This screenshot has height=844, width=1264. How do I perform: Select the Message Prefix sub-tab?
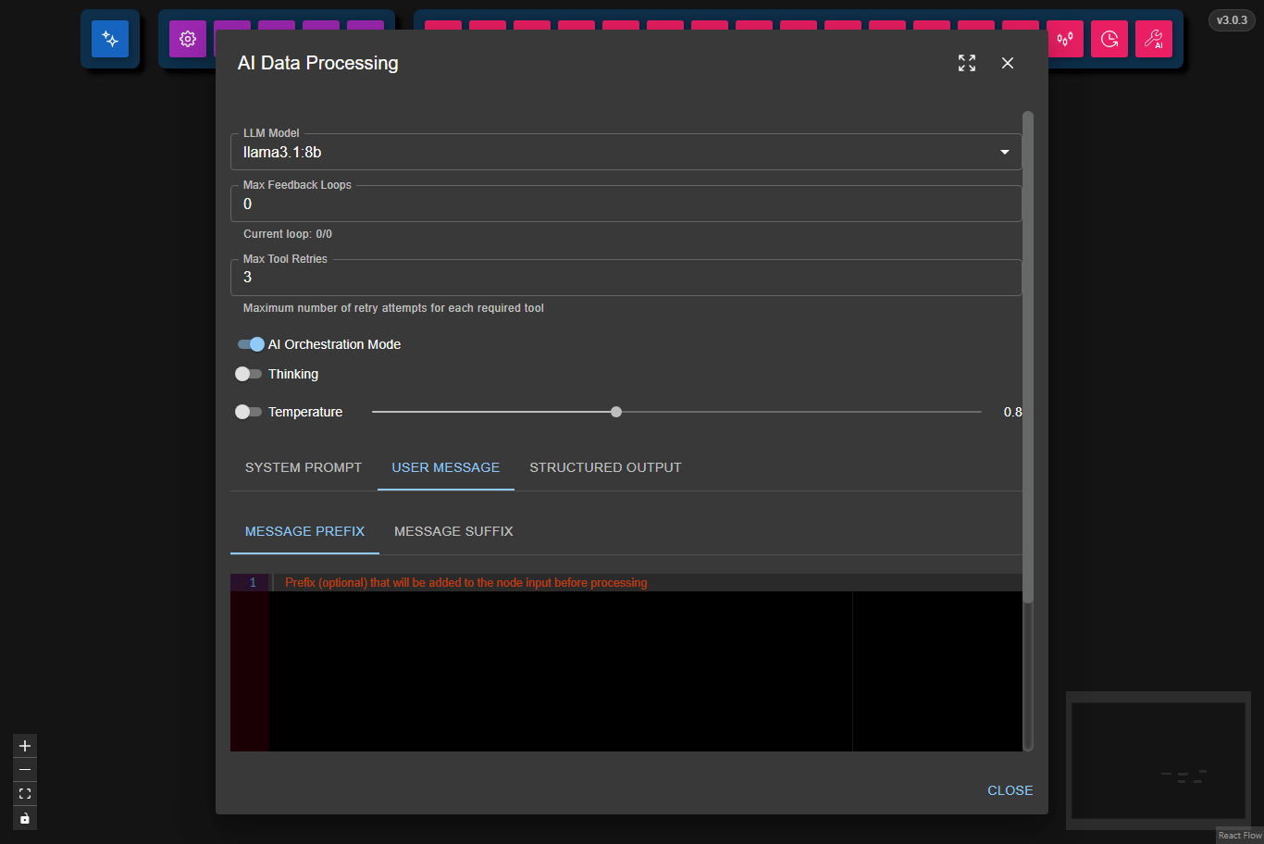click(x=304, y=531)
